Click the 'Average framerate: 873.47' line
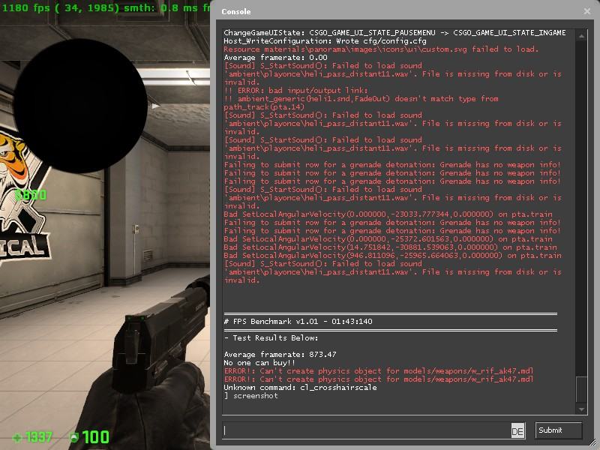Image resolution: width=600 pixels, height=450 pixels. [x=280, y=354]
